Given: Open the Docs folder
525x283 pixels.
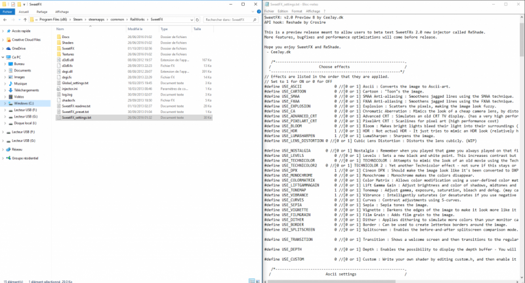Looking at the screenshot, I should point(66,37).
